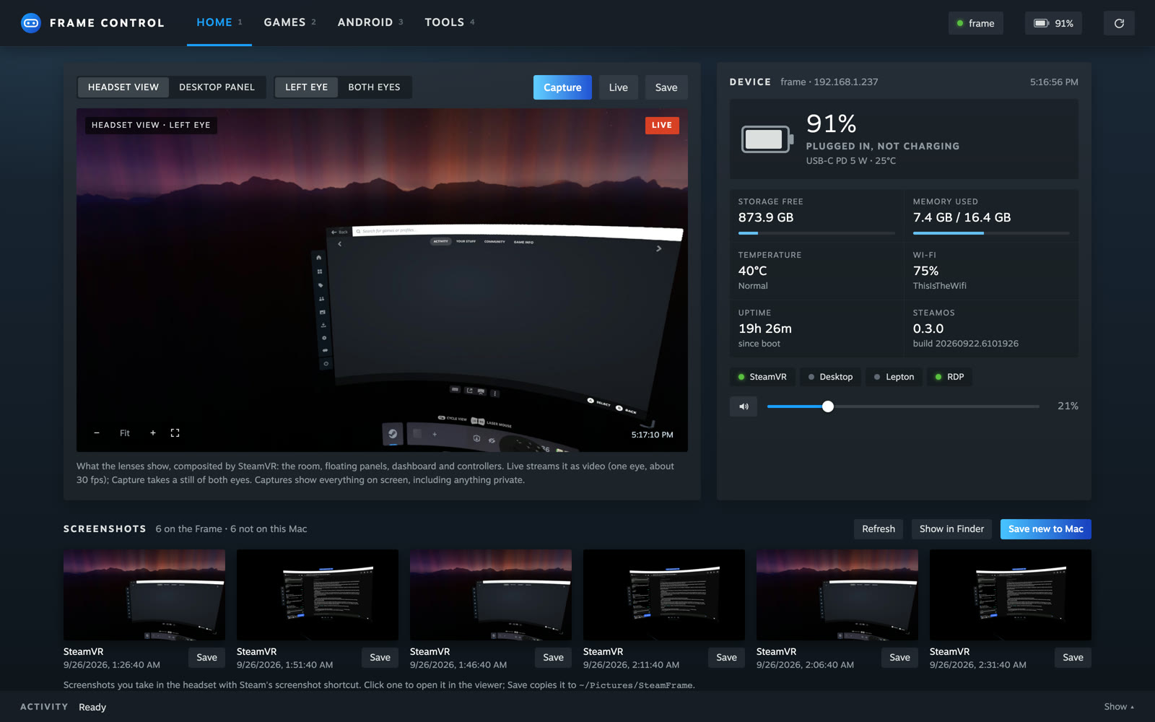The image size is (1155, 722).
Task: Click the 'frame · 192.168.1.237' device address
Action: pos(829,82)
